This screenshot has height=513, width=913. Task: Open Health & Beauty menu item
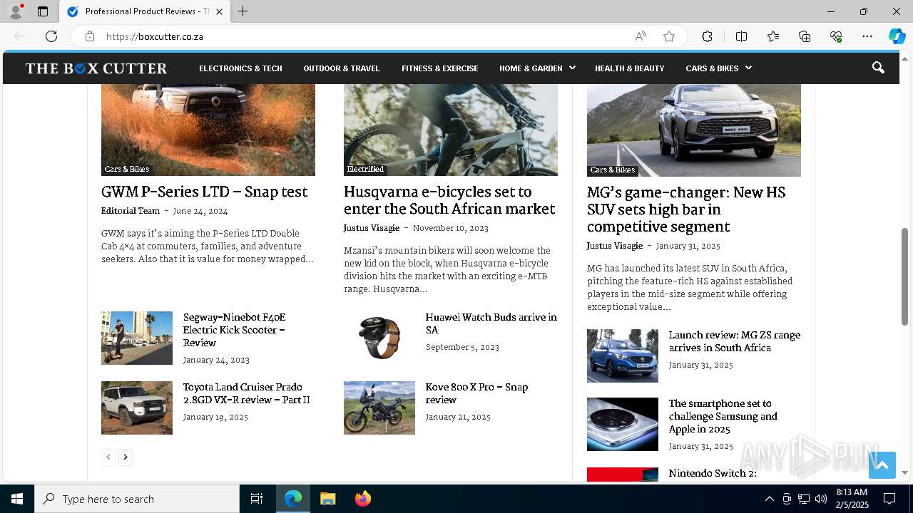tap(629, 68)
